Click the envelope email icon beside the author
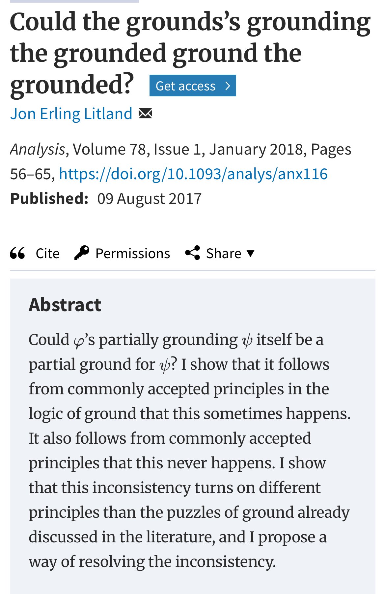 pyautogui.click(x=145, y=113)
